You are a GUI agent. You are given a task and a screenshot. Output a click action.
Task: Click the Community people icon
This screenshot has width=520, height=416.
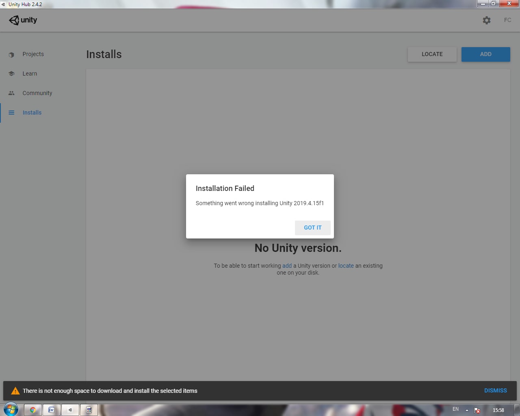11,93
